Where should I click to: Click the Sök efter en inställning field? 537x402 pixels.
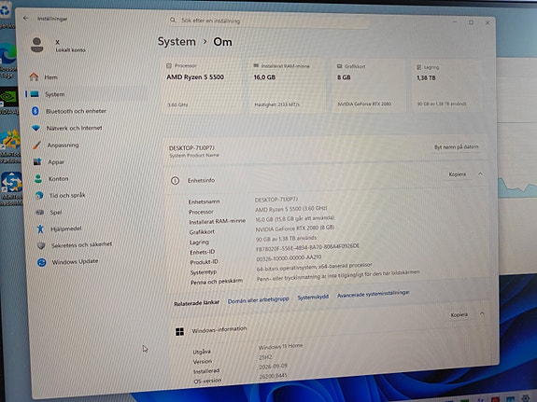(x=269, y=21)
